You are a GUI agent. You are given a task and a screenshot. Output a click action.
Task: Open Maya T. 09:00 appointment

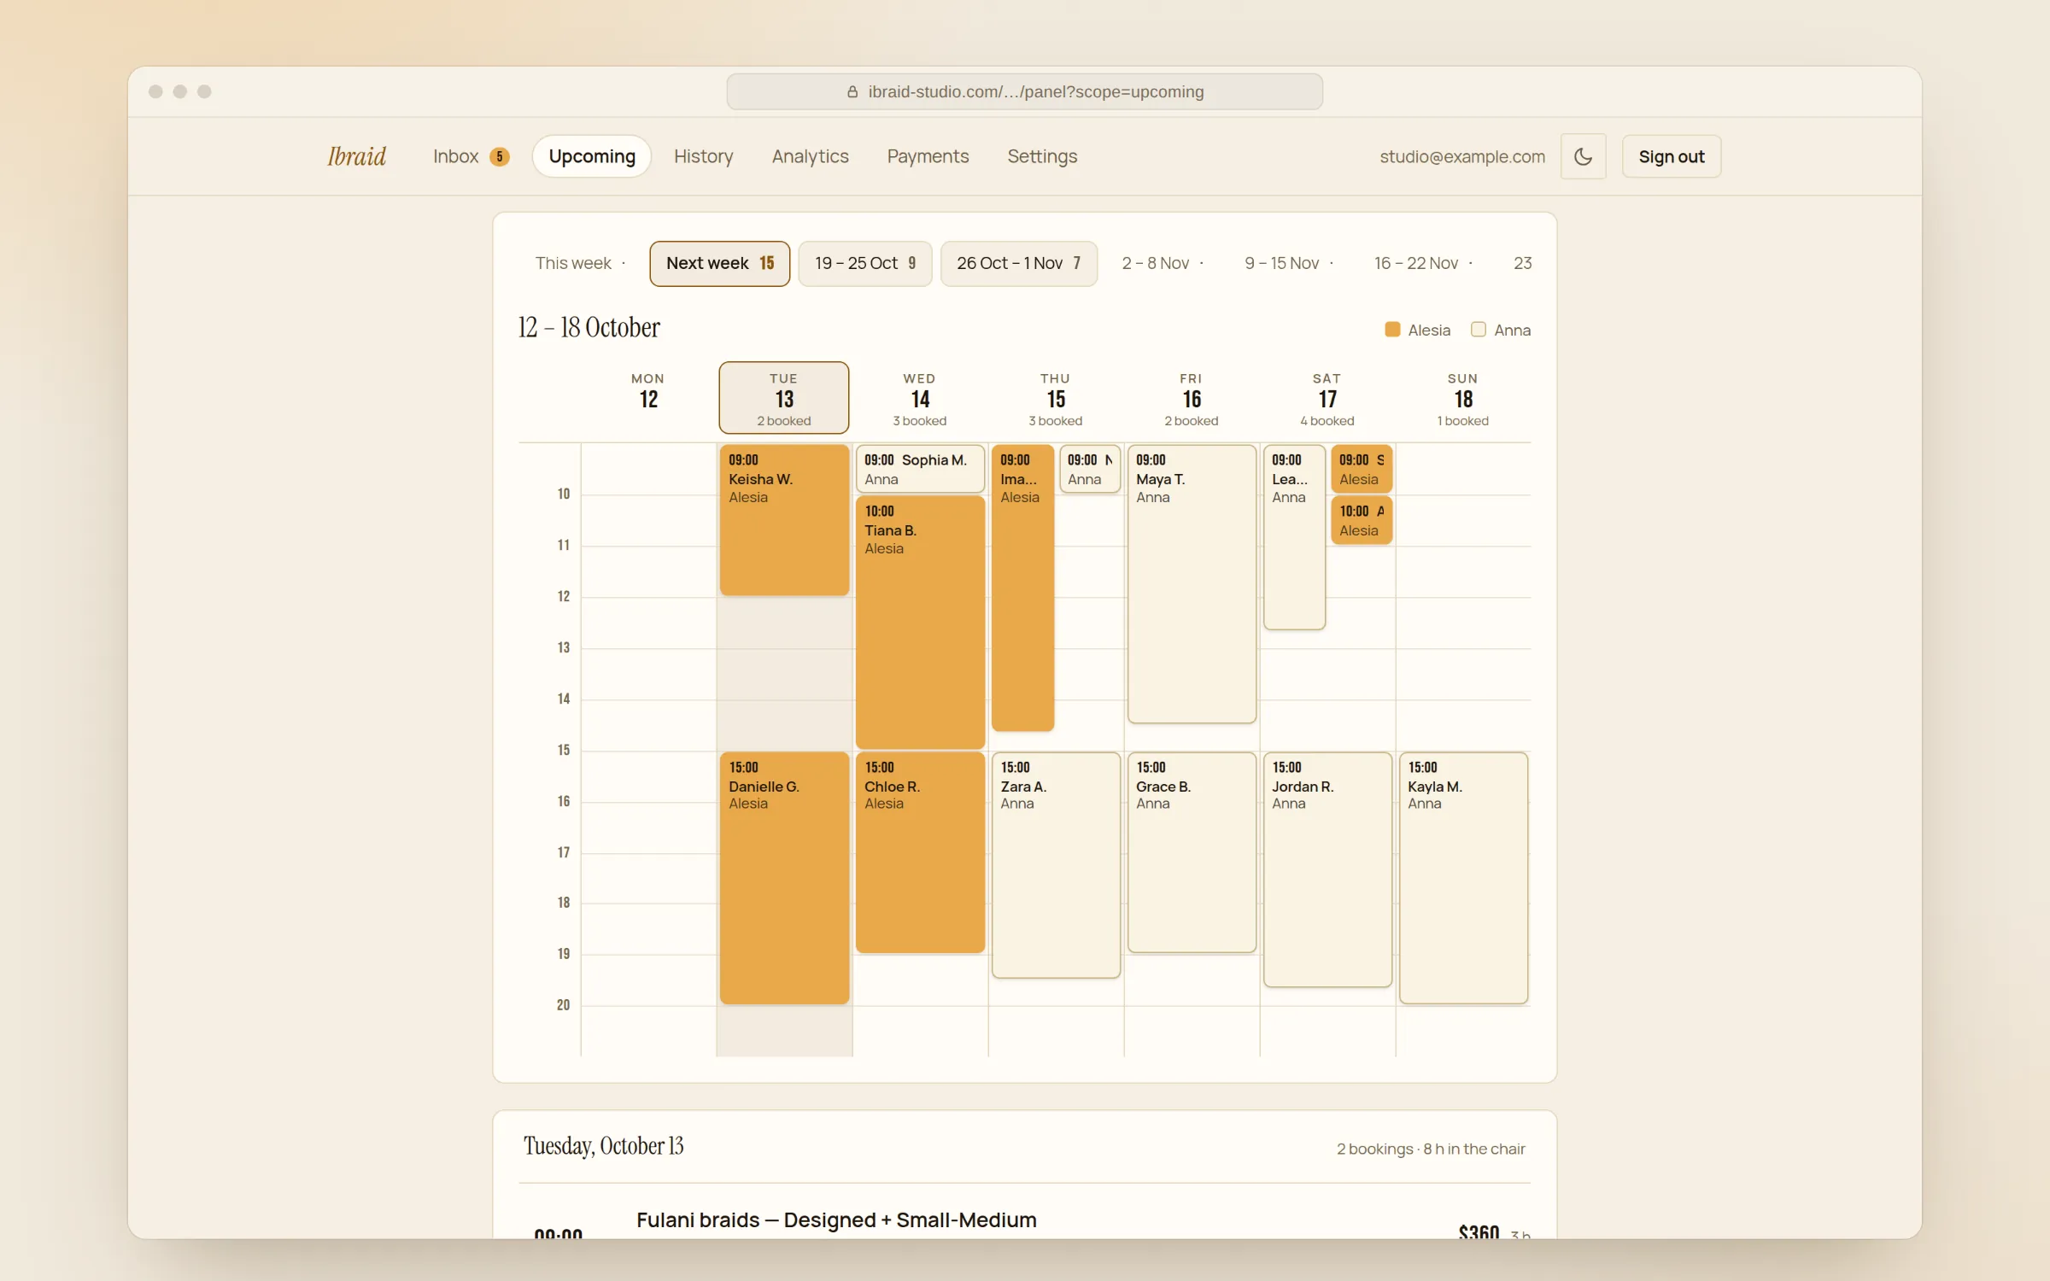1192,584
